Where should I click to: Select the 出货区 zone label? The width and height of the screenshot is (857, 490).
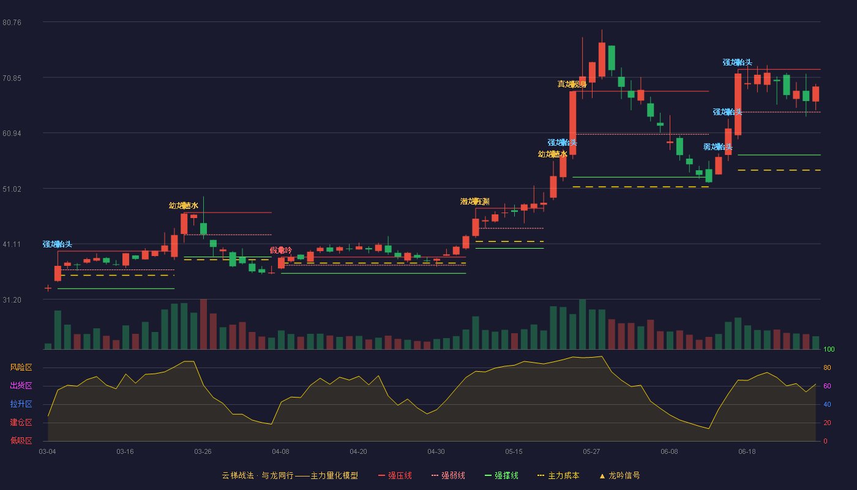[x=21, y=386]
